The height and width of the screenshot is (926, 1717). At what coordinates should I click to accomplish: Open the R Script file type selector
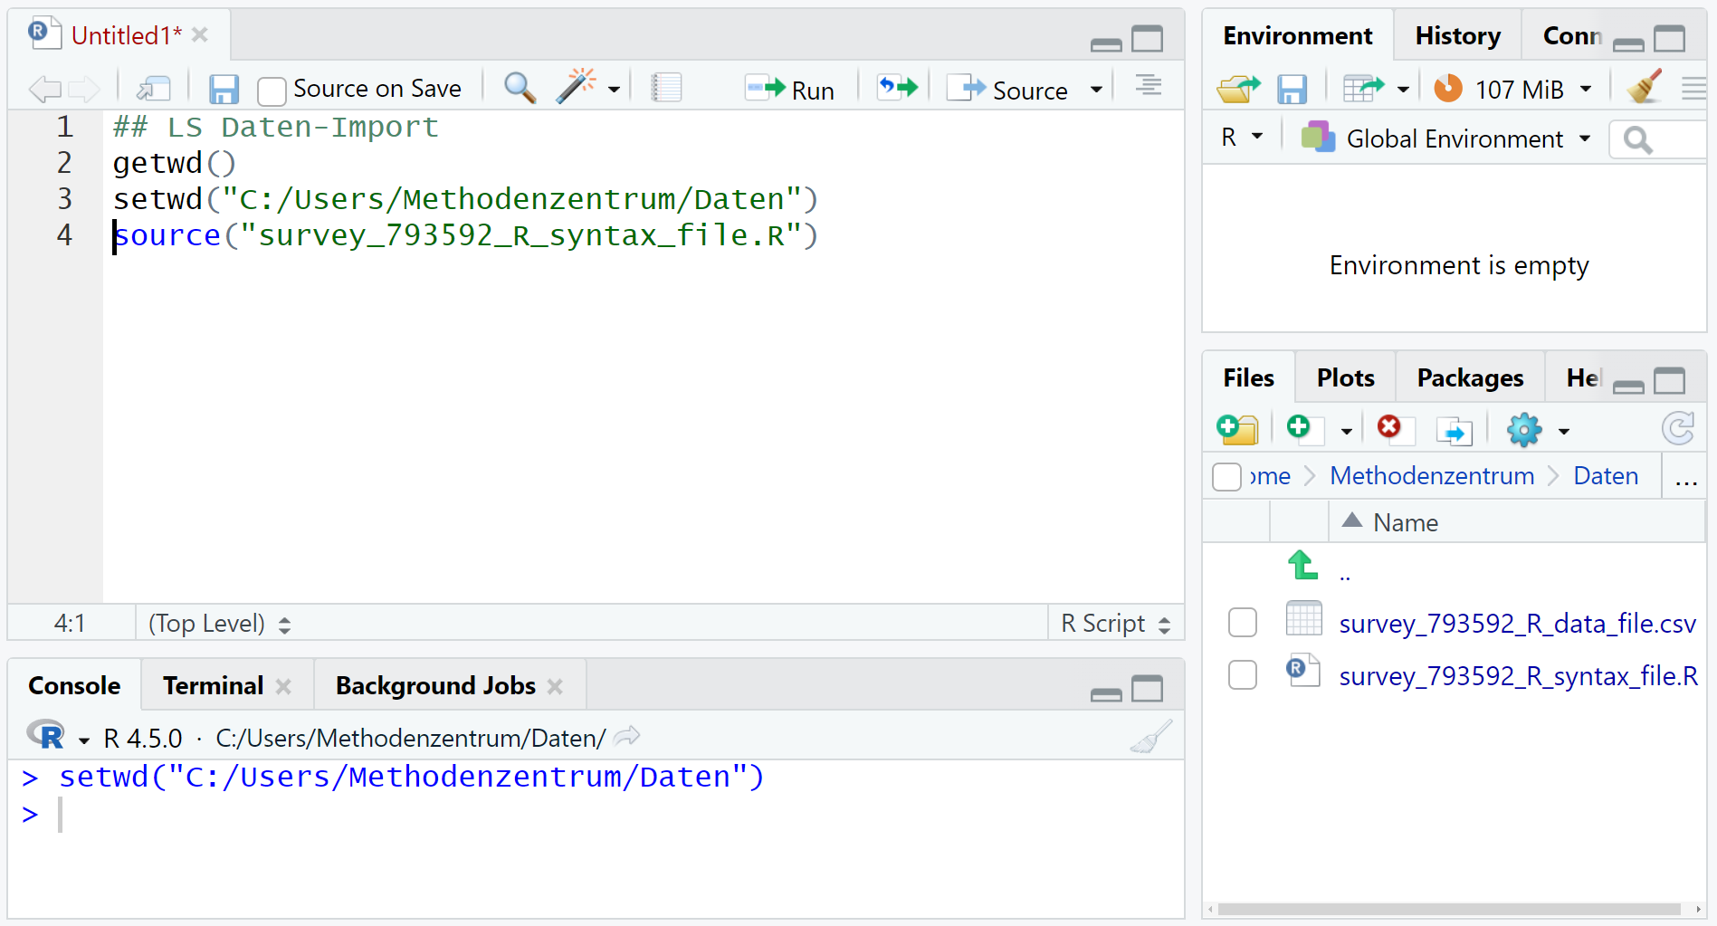1115,624
